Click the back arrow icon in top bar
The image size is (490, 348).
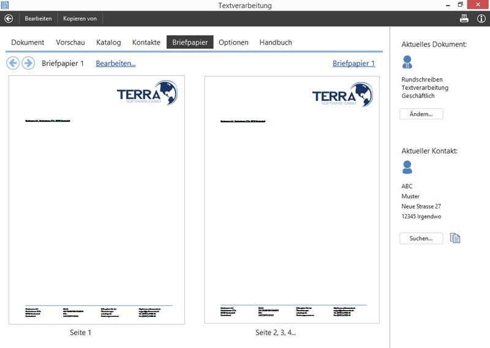[x=9, y=19]
